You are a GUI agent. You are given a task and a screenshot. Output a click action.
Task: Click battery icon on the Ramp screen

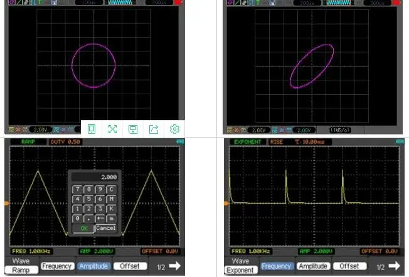click(180, 141)
